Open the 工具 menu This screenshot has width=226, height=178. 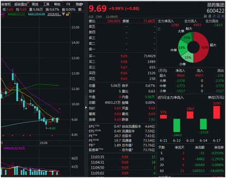pos(46,5)
